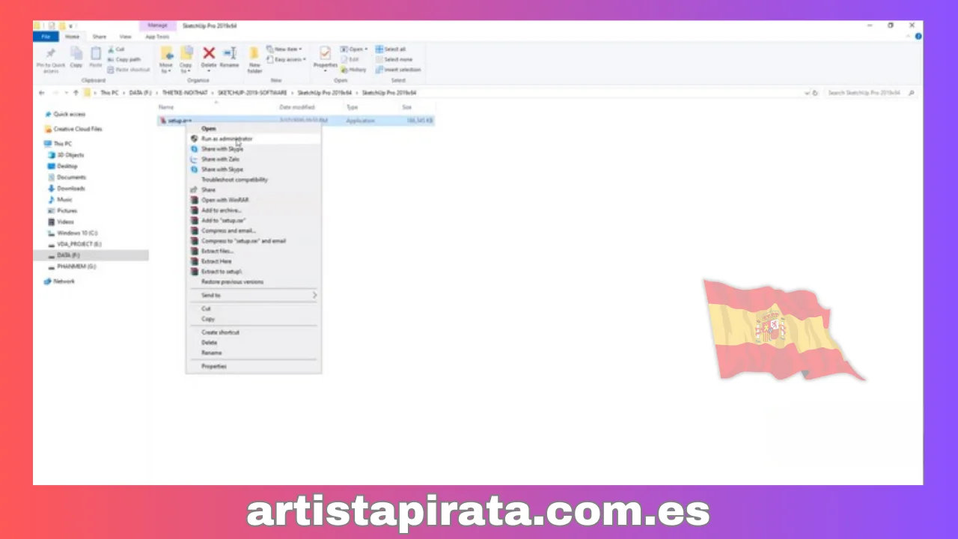Open the Easy access dropdown
Viewport: 958px width, 539px height.
286,59
